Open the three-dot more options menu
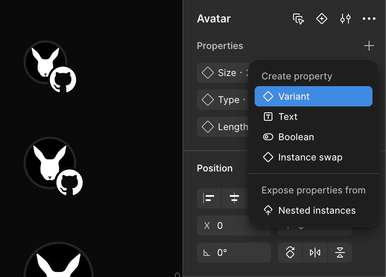 (x=369, y=19)
